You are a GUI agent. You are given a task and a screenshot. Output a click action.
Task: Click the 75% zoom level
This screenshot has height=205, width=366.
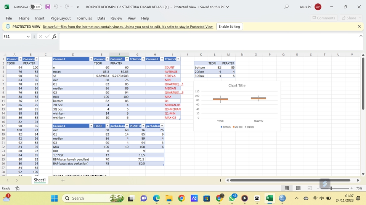359,189
